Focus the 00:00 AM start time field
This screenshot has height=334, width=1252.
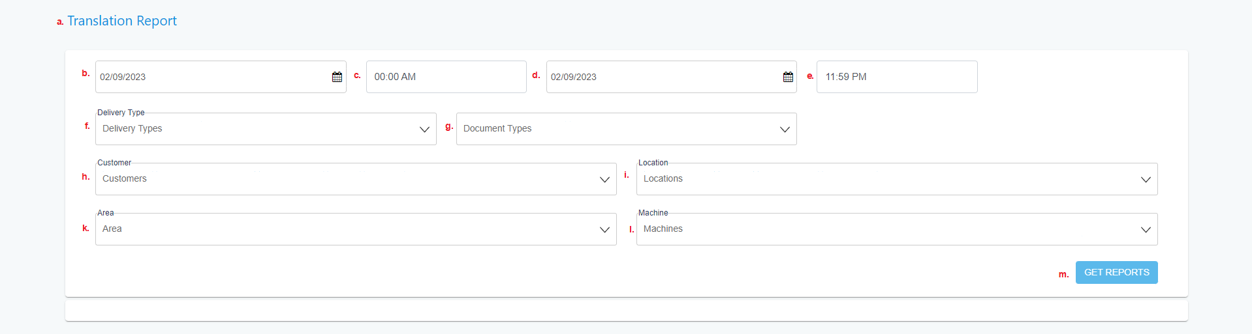(x=446, y=77)
